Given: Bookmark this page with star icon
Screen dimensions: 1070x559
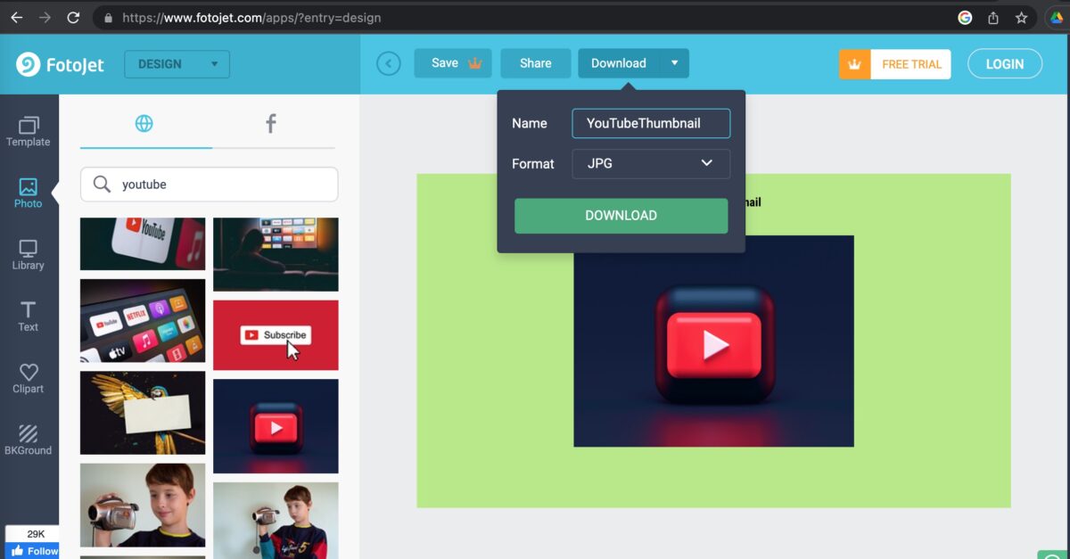Looking at the screenshot, I should (1021, 17).
